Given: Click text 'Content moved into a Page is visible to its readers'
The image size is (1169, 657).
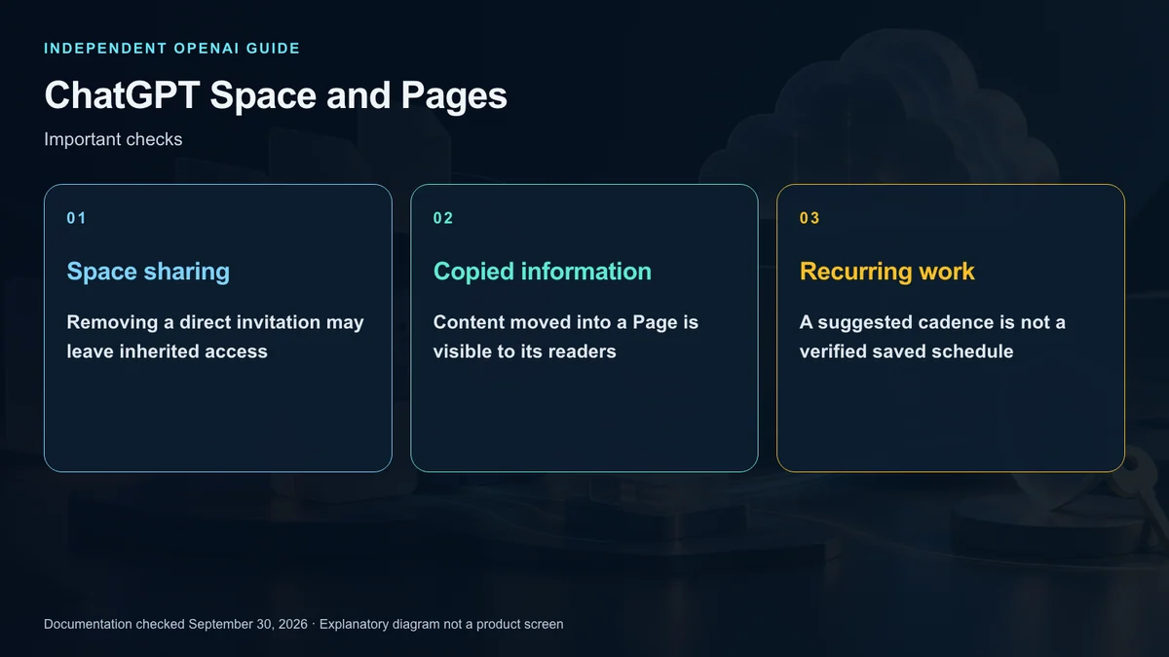Looking at the screenshot, I should tap(566, 337).
